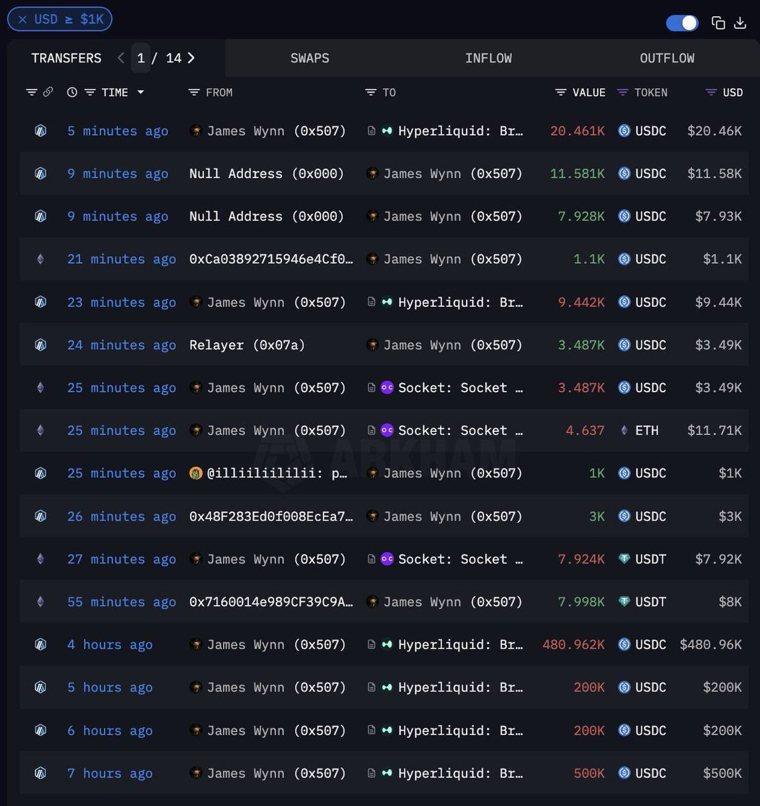Select value 480.962K
The width and height of the screenshot is (760, 806).
tap(573, 645)
